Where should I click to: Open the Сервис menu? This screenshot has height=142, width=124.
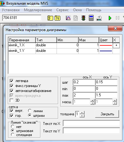pos(62,10)
